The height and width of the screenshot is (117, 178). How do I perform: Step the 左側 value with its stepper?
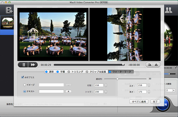point(106,85)
